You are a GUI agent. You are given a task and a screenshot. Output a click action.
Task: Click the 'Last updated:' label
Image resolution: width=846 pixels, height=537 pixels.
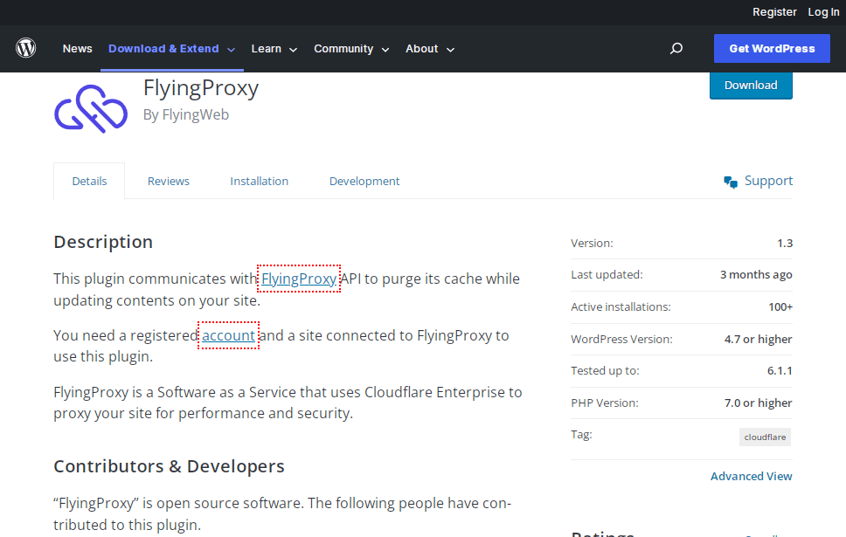point(607,274)
